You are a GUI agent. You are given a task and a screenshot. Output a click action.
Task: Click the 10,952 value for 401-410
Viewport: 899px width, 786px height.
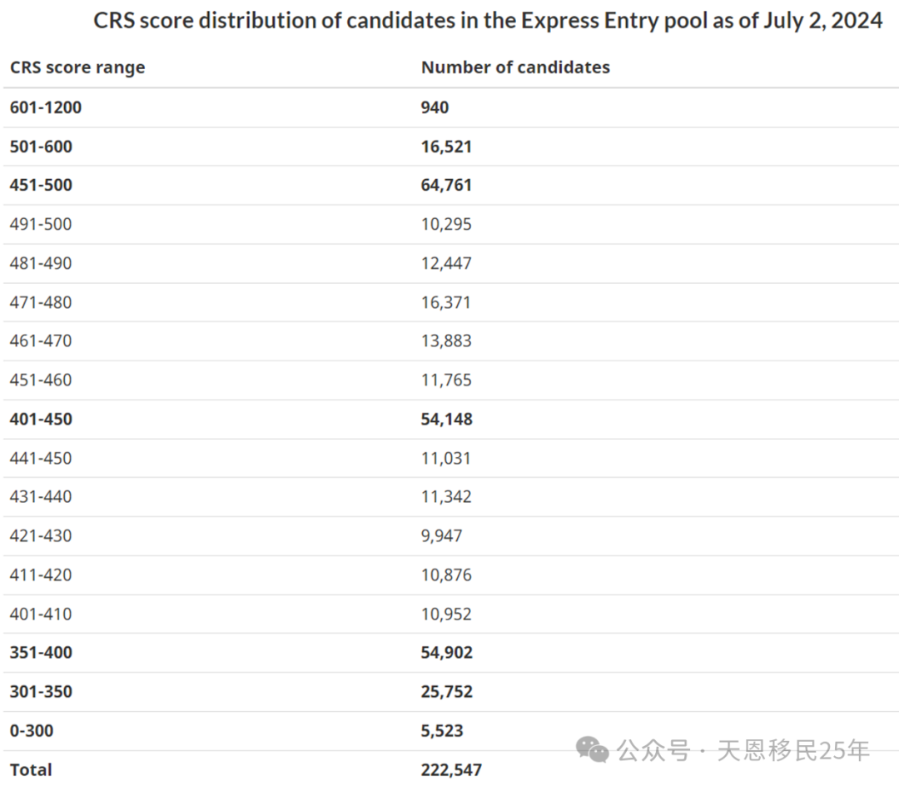(x=446, y=614)
